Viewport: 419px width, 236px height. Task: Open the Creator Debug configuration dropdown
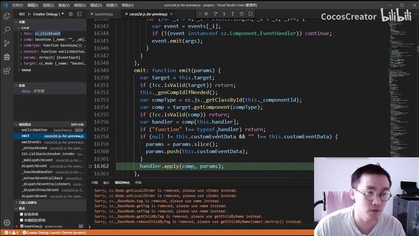[x=48, y=14]
